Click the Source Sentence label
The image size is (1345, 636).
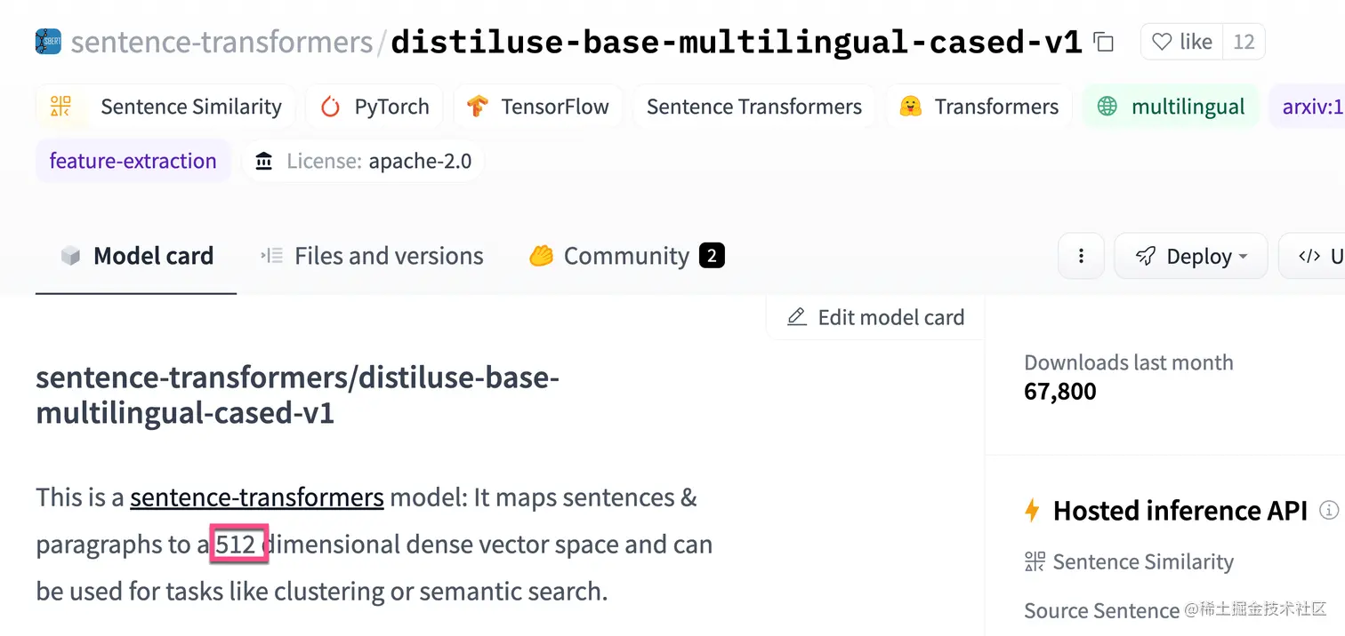1101,610
